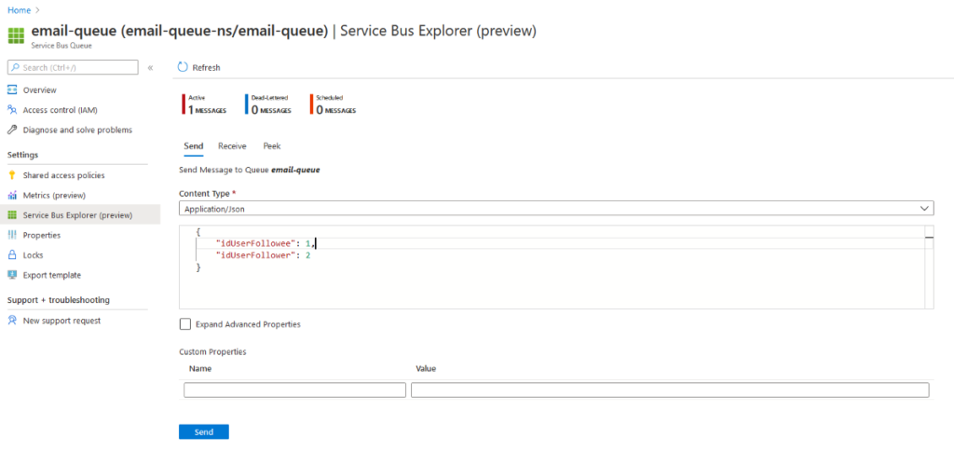The height and width of the screenshot is (466, 954).
Task: Click the Custom Properties Name input
Action: [x=294, y=390]
